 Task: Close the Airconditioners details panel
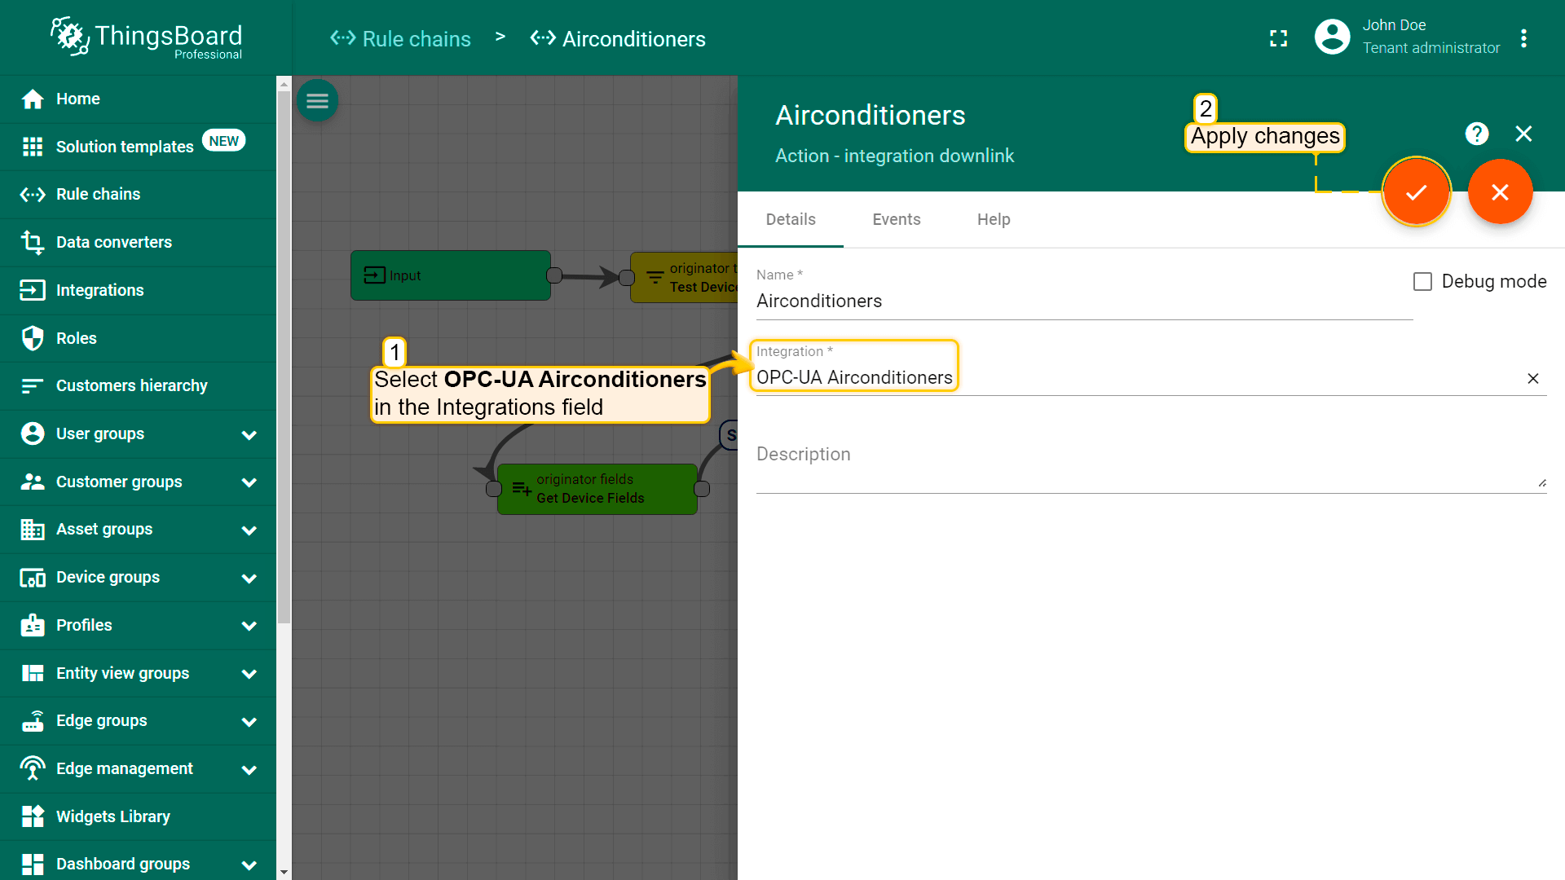pos(1523,134)
